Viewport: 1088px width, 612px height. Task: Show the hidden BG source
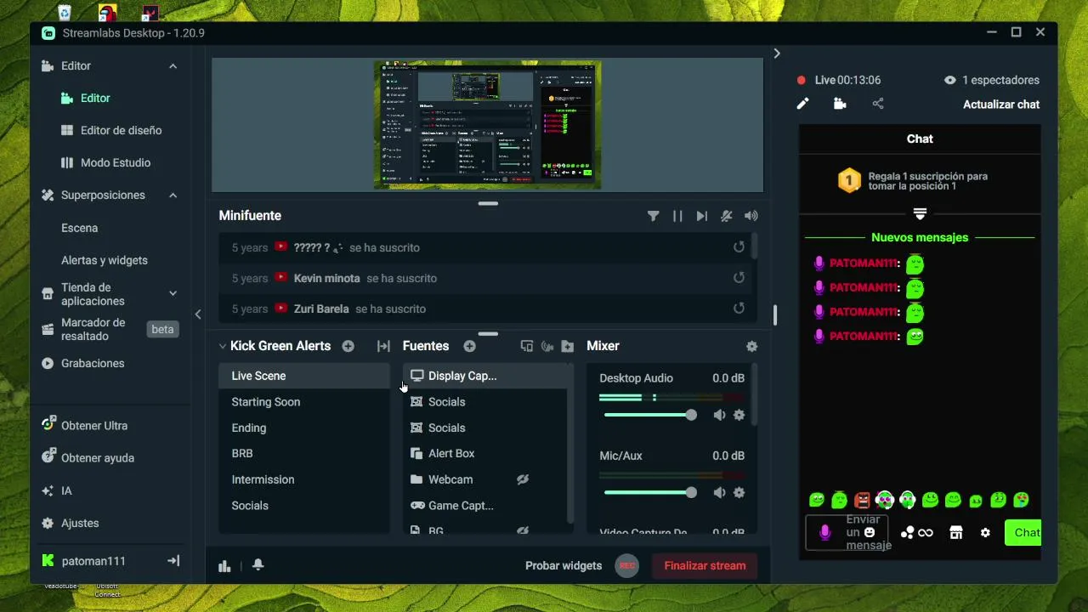coord(523,530)
